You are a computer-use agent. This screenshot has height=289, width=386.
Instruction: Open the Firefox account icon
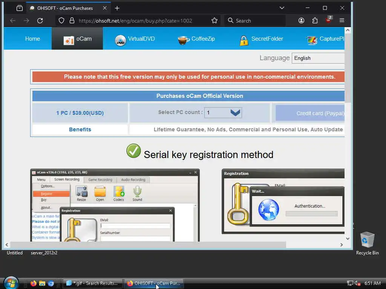tap(301, 21)
